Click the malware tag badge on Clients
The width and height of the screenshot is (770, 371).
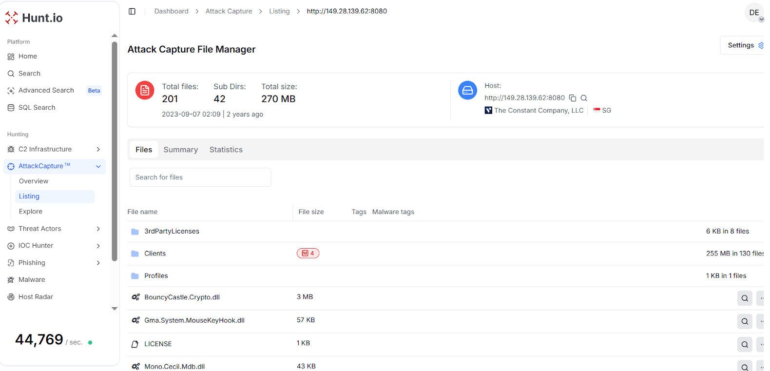pos(308,254)
